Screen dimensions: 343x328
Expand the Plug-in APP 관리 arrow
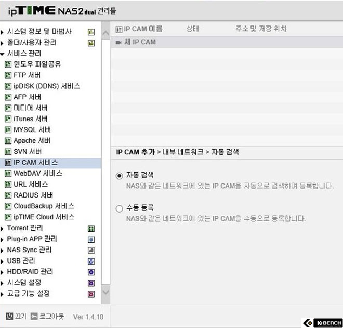2,240
